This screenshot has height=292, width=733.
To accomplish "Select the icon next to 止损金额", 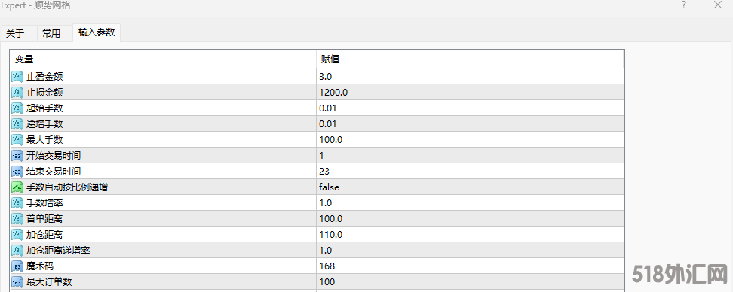I will 17,93.
